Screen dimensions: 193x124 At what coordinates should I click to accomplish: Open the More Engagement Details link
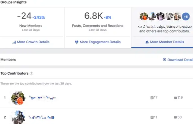click(100, 42)
